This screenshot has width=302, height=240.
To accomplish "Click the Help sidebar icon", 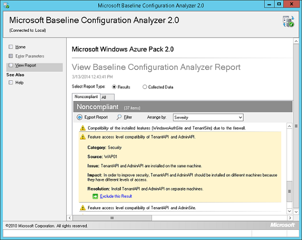I will coord(11,82).
